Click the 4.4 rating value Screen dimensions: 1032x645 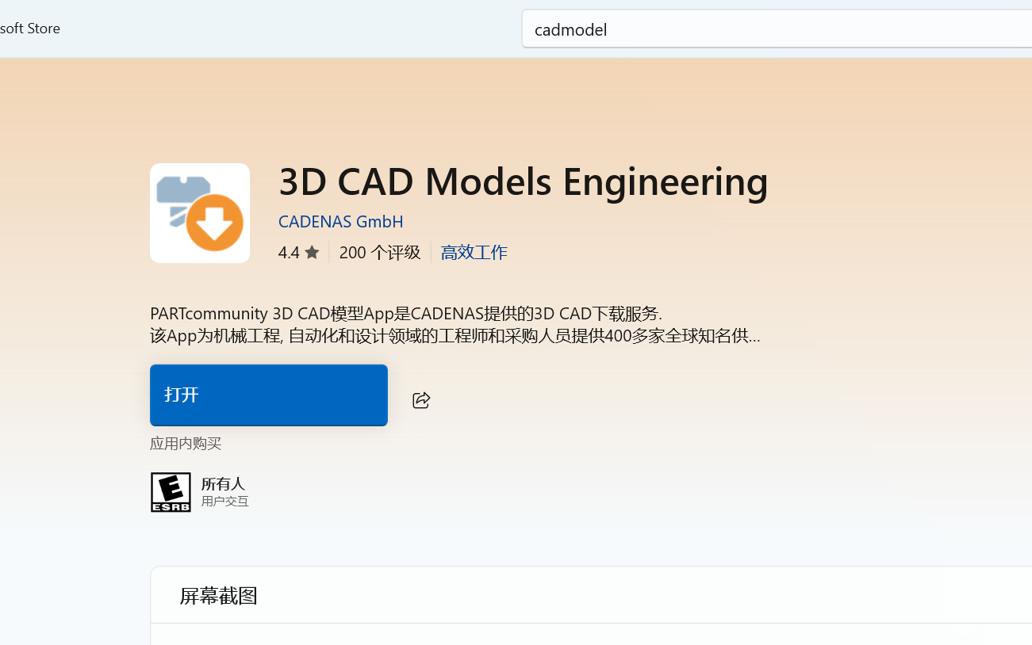[289, 253]
